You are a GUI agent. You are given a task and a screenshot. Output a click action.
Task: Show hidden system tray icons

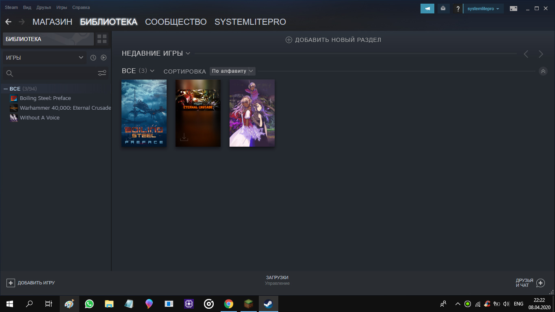(457, 303)
